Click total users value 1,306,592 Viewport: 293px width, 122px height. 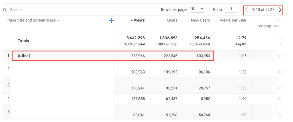[x=169, y=38]
